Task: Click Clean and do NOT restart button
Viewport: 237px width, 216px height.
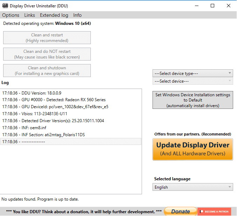Action: (47, 54)
